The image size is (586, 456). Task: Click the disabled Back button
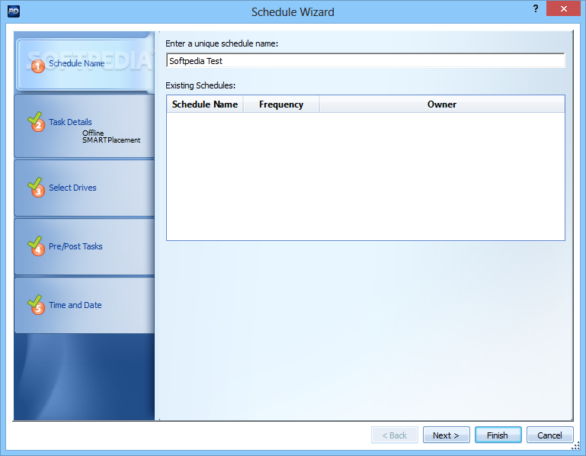[x=394, y=435]
